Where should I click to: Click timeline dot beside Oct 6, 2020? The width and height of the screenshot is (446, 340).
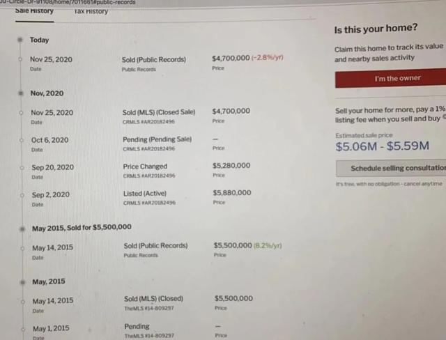click(x=22, y=140)
